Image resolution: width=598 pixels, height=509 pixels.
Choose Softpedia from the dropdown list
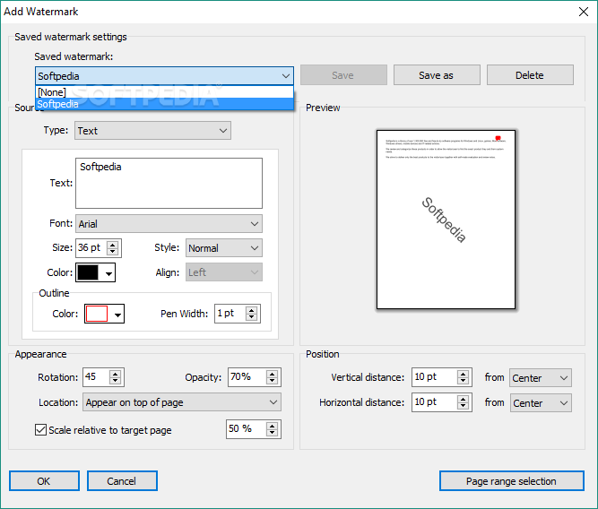164,104
